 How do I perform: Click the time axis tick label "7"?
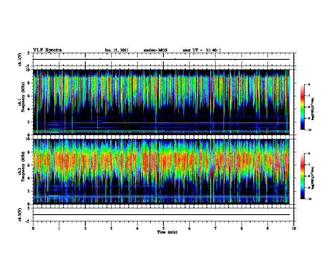[216, 228]
